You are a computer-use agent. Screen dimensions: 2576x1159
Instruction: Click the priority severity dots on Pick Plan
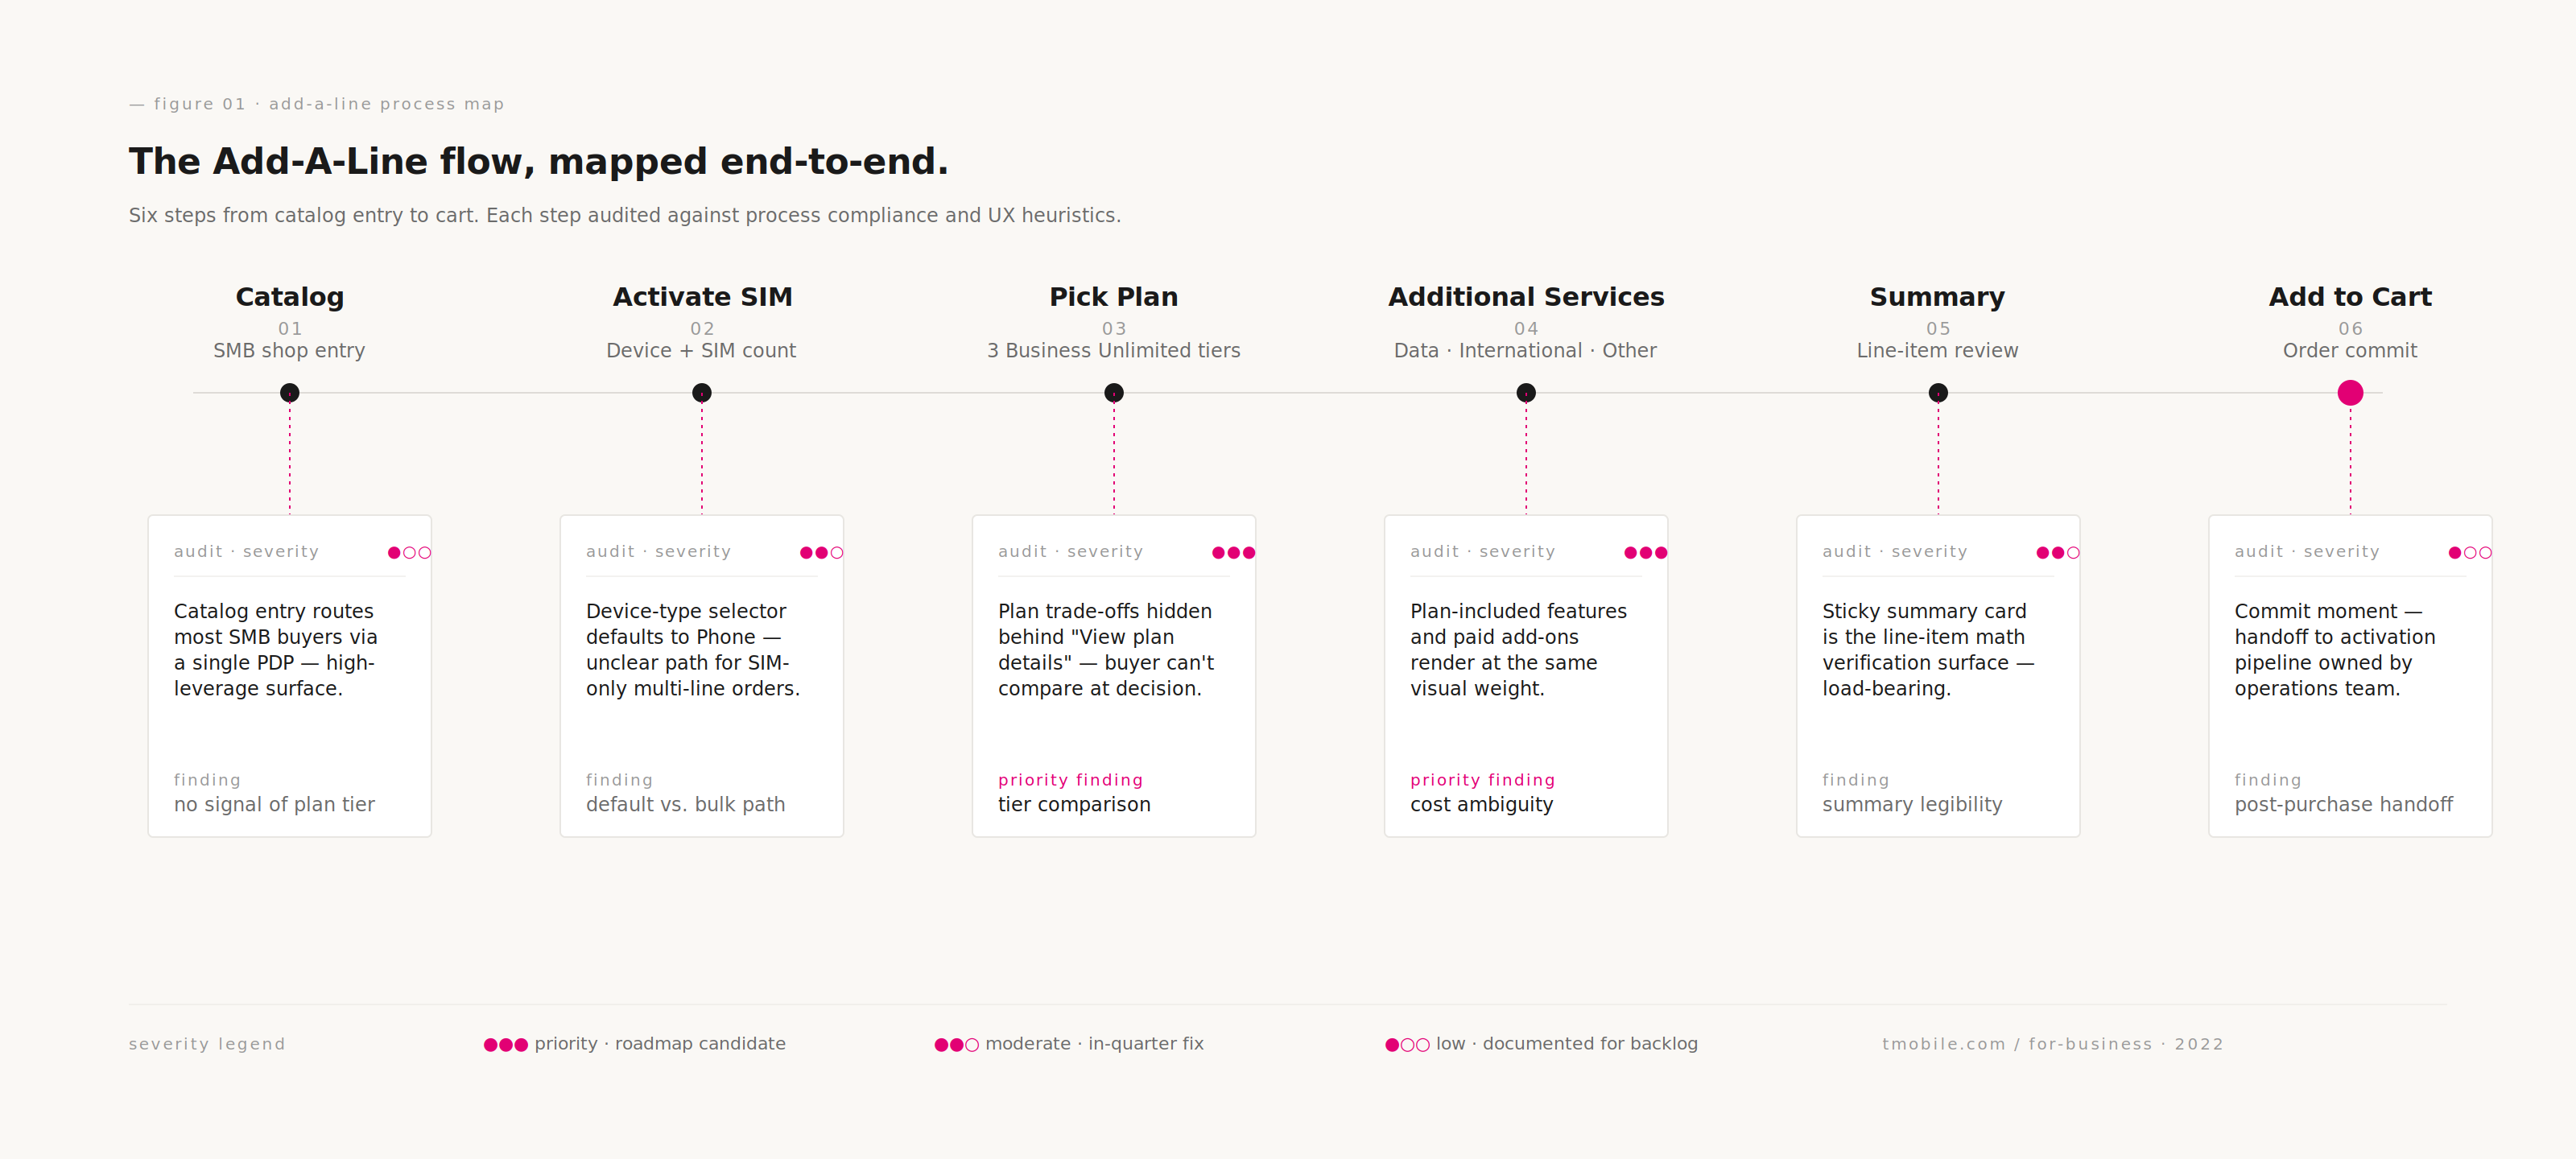pyautogui.click(x=1232, y=551)
